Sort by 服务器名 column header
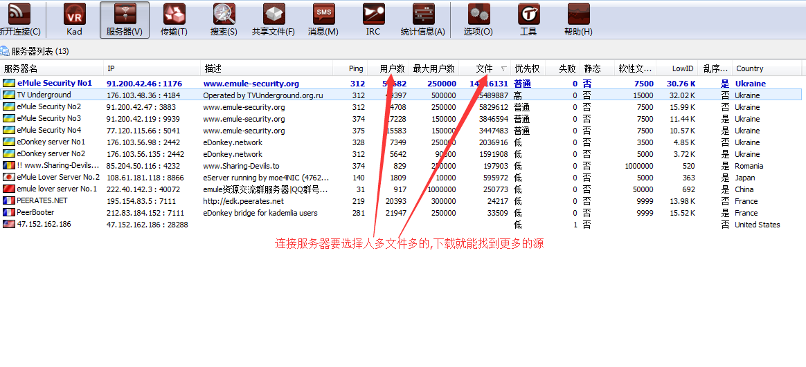 coord(52,68)
